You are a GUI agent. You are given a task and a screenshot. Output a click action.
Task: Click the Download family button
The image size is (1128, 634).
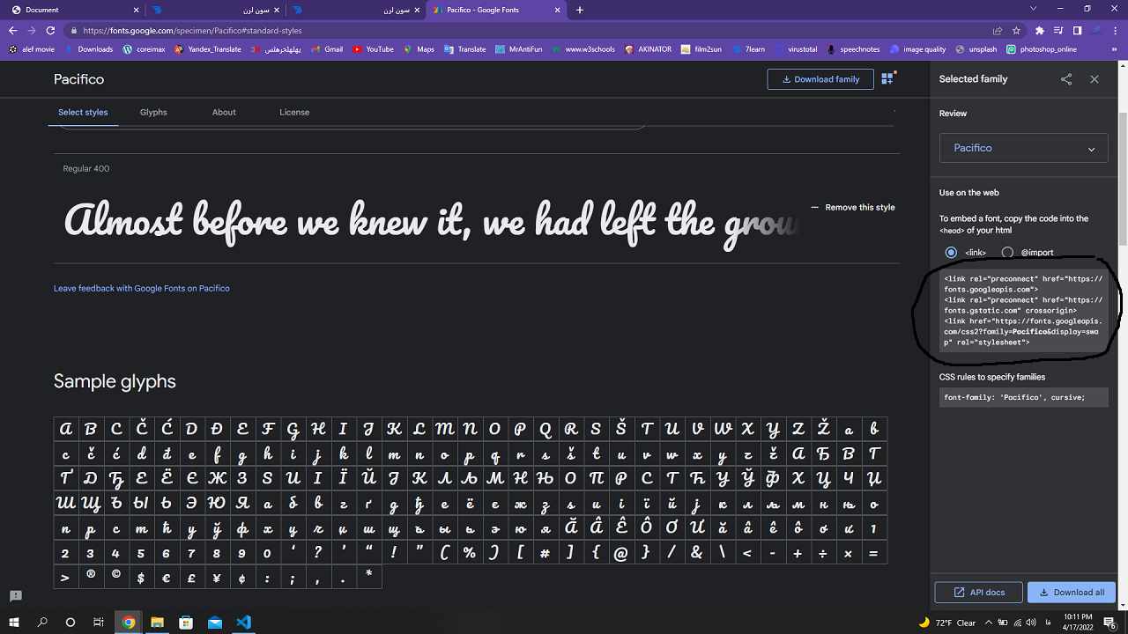[x=820, y=79]
